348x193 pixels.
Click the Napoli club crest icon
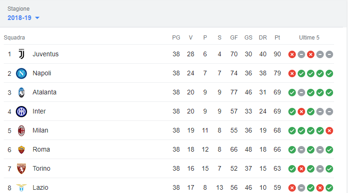click(21, 73)
